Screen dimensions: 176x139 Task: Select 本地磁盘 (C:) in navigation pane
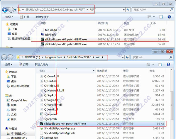coord(17,134)
